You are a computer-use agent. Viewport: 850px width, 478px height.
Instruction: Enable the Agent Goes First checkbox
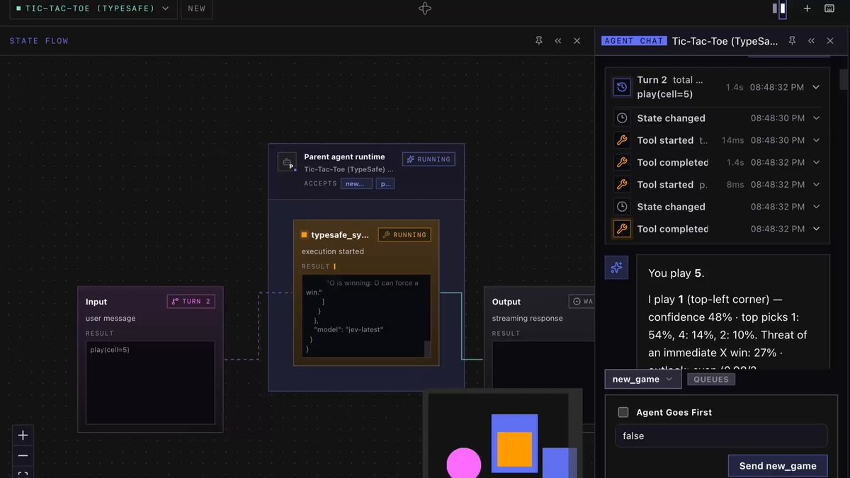[x=623, y=412]
